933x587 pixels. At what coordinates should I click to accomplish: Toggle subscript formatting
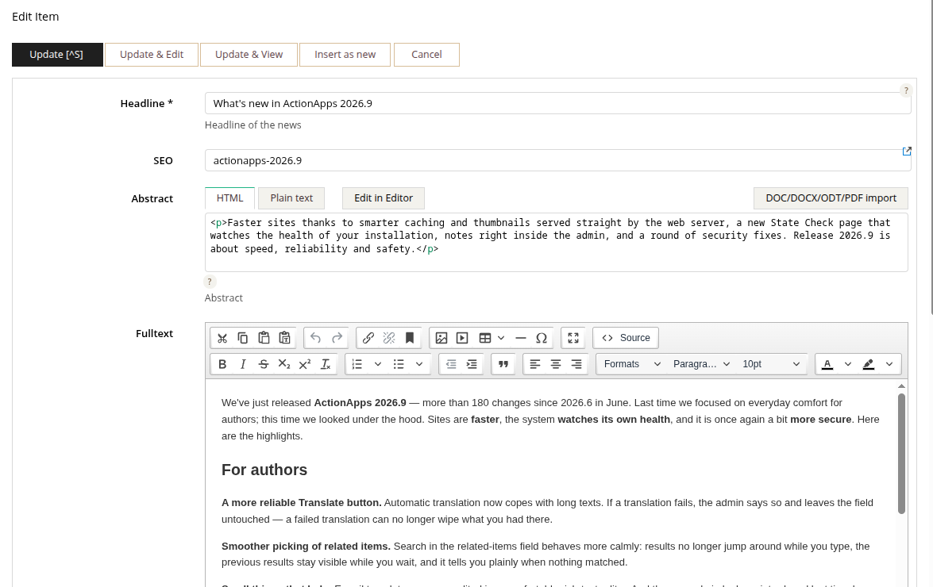pyautogui.click(x=284, y=364)
